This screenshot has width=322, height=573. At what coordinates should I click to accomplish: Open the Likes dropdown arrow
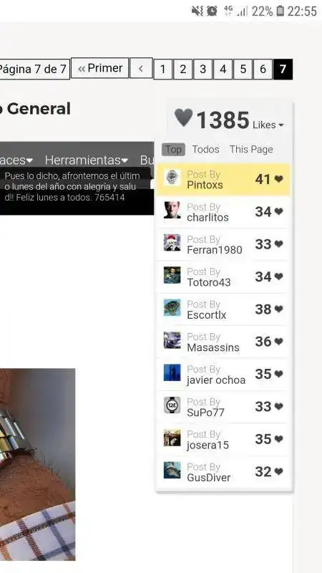(x=280, y=125)
